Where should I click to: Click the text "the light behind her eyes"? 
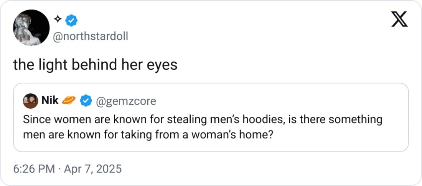click(95, 65)
